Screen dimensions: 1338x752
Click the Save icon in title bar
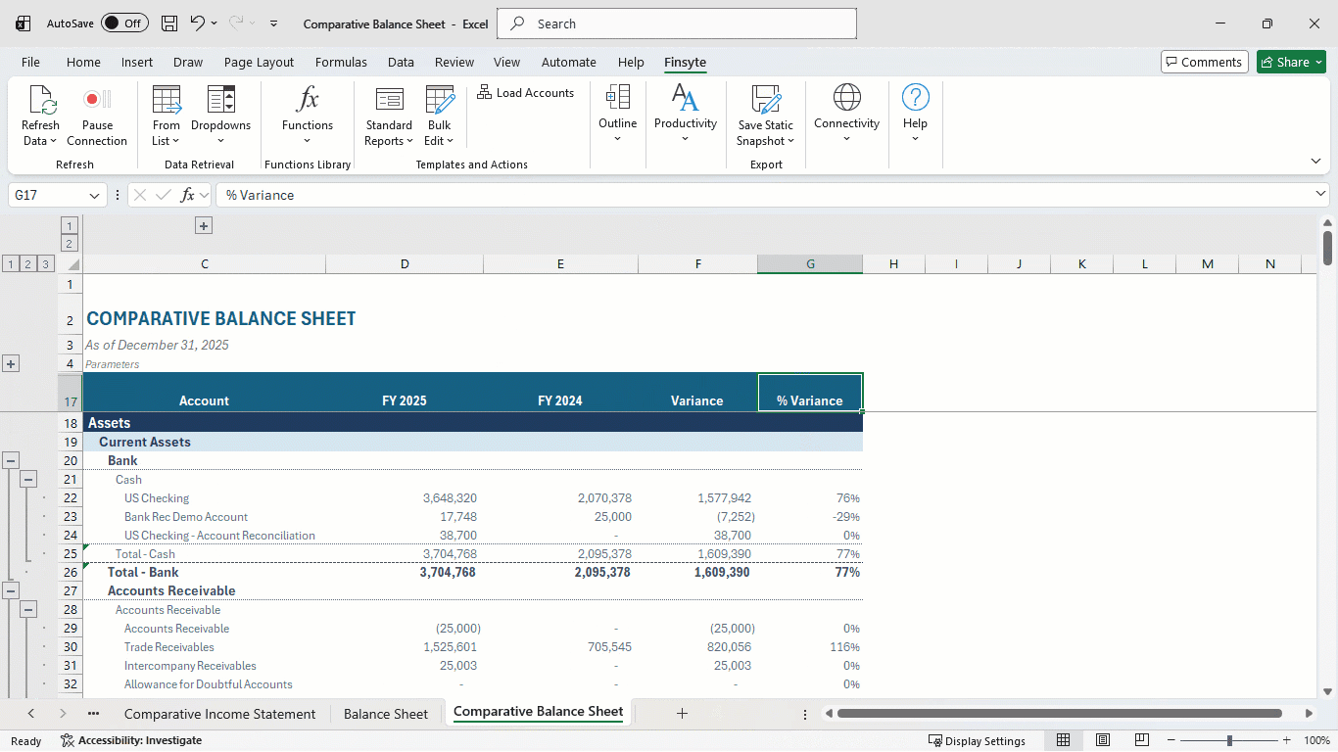[169, 23]
